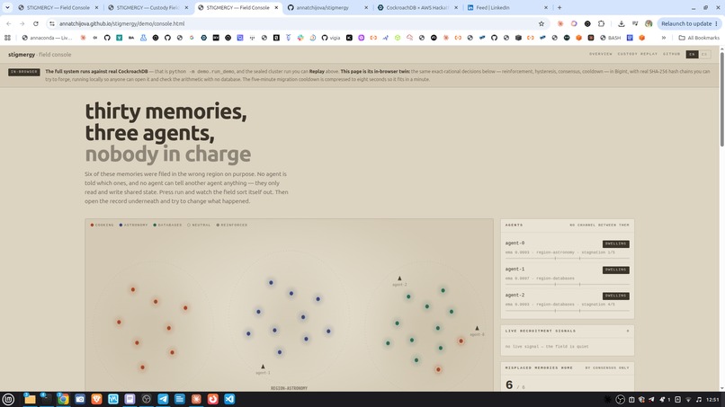Image resolution: width=725 pixels, height=407 pixels.
Task: Click the REINFORCED legend entry
Action: [232, 225]
